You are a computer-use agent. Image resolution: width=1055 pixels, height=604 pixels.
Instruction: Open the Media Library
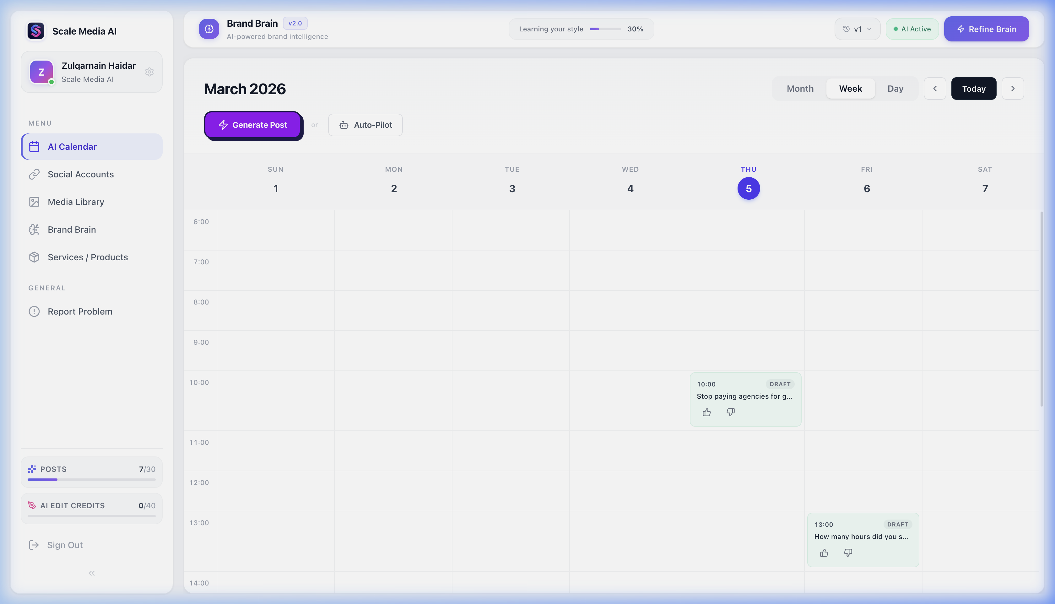(75, 202)
